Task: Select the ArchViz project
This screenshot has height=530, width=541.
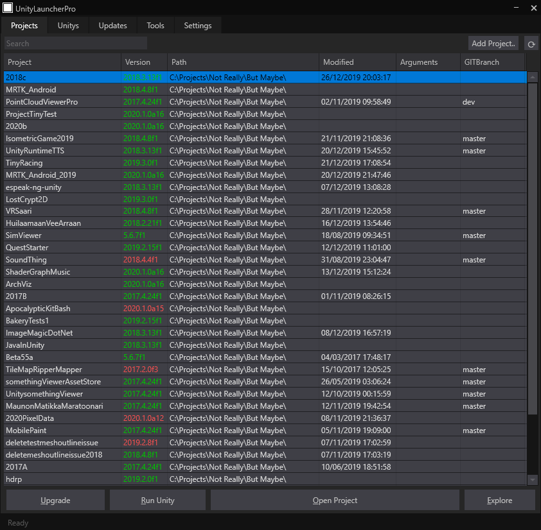Action: pos(265,284)
